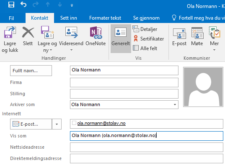Viewport: 225px width, 165px height.
Task: Click the Firma input field
Action: (x=124, y=82)
